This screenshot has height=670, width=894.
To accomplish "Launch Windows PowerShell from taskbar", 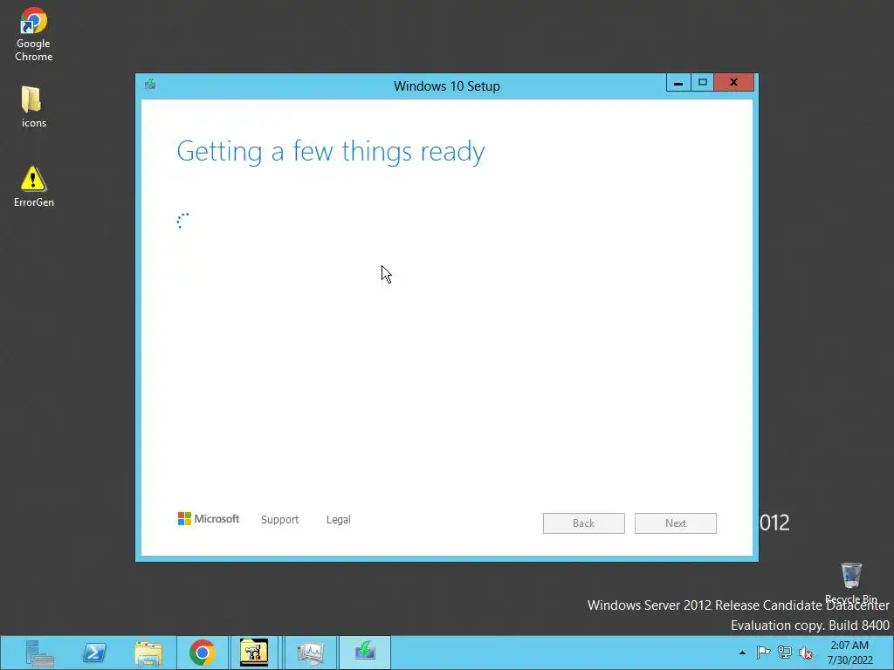I will coord(94,653).
